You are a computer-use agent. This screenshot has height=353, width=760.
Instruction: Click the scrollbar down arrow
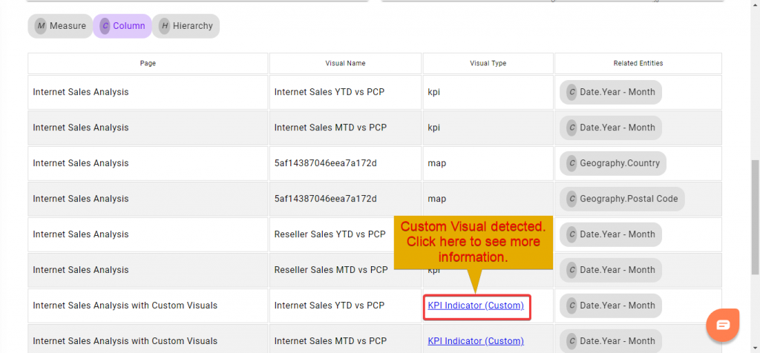tap(755, 348)
